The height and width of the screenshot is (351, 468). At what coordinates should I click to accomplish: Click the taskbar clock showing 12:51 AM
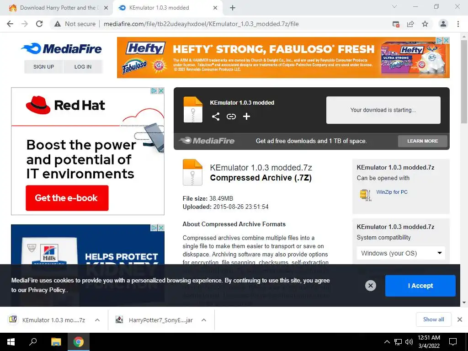(x=429, y=342)
